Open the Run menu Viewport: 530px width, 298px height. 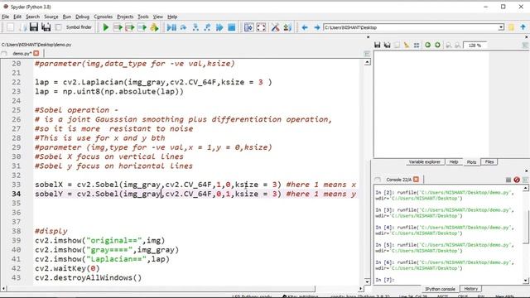pyautogui.click(x=67, y=17)
